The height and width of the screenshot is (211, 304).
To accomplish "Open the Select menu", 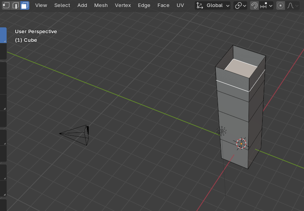I will 62,5.
